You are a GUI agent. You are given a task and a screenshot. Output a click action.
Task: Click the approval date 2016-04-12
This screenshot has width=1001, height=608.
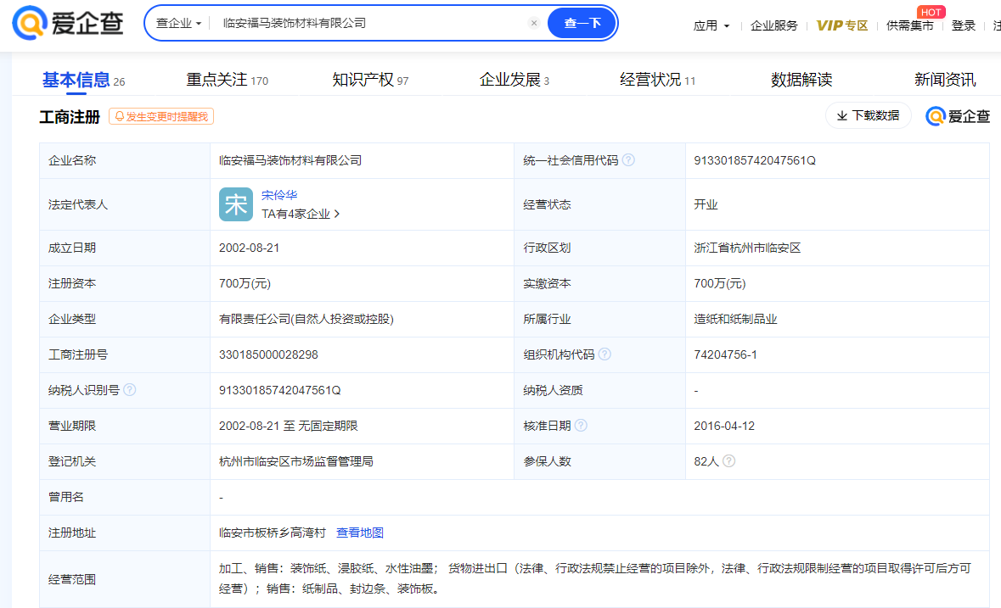pyautogui.click(x=724, y=426)
